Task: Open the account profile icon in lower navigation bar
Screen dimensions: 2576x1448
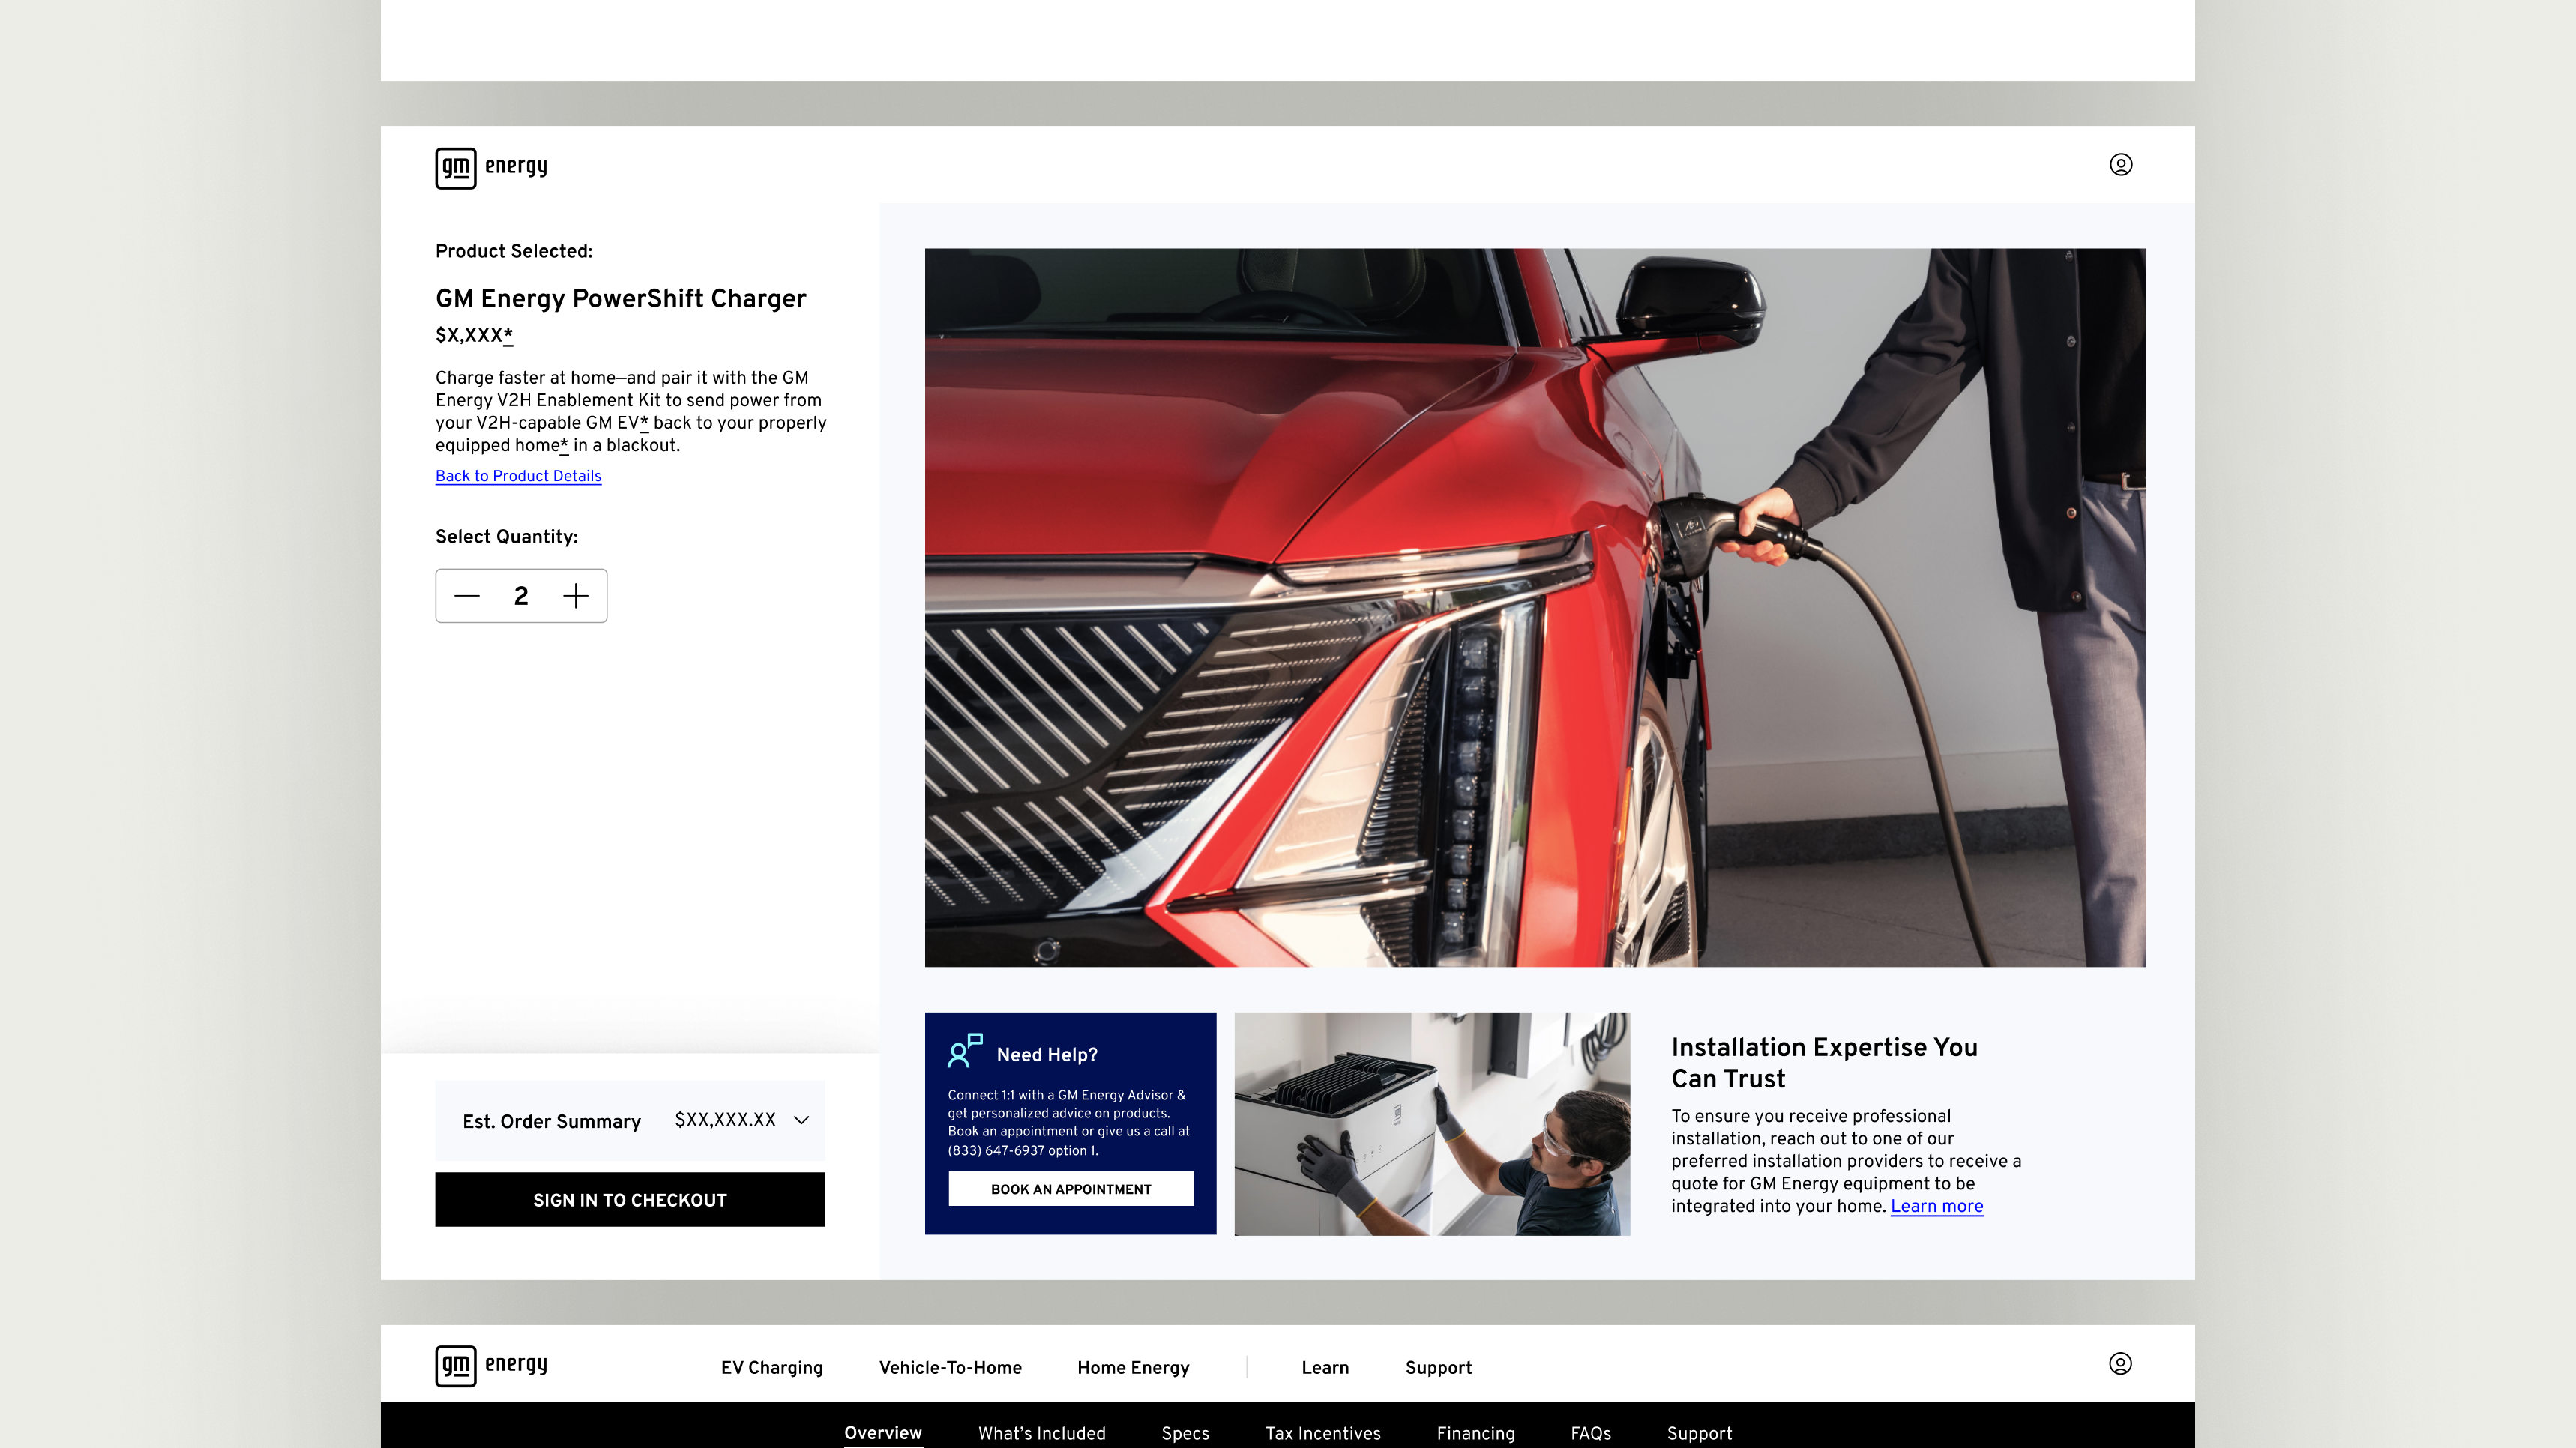Action: 2120,1364
